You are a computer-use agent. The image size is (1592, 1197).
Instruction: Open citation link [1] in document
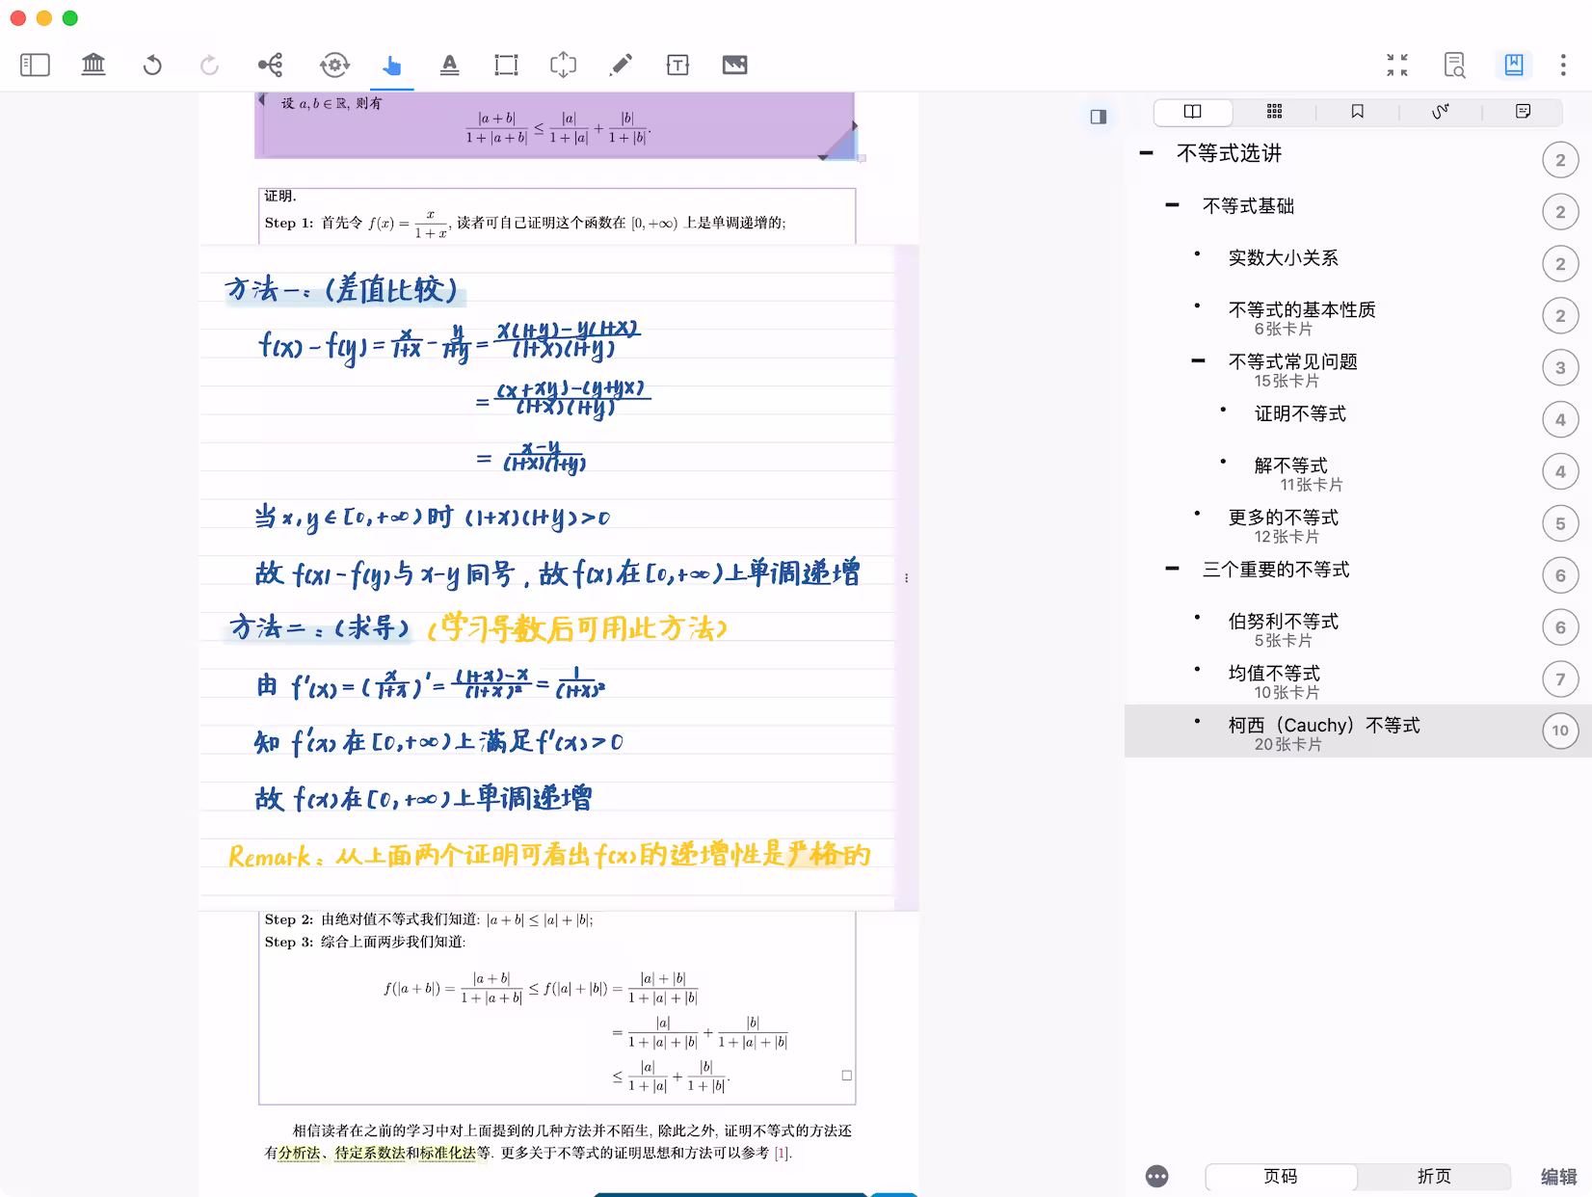(783, 1153)
